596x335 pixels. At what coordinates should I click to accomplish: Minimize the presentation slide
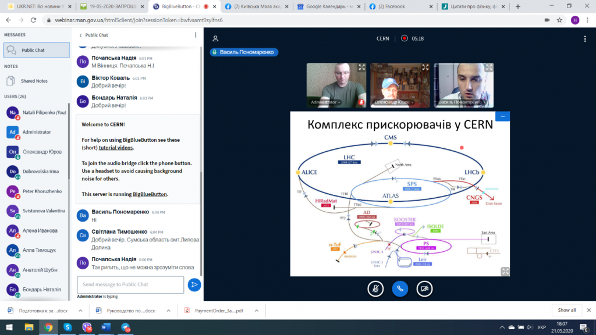click(x=502, y=116)
